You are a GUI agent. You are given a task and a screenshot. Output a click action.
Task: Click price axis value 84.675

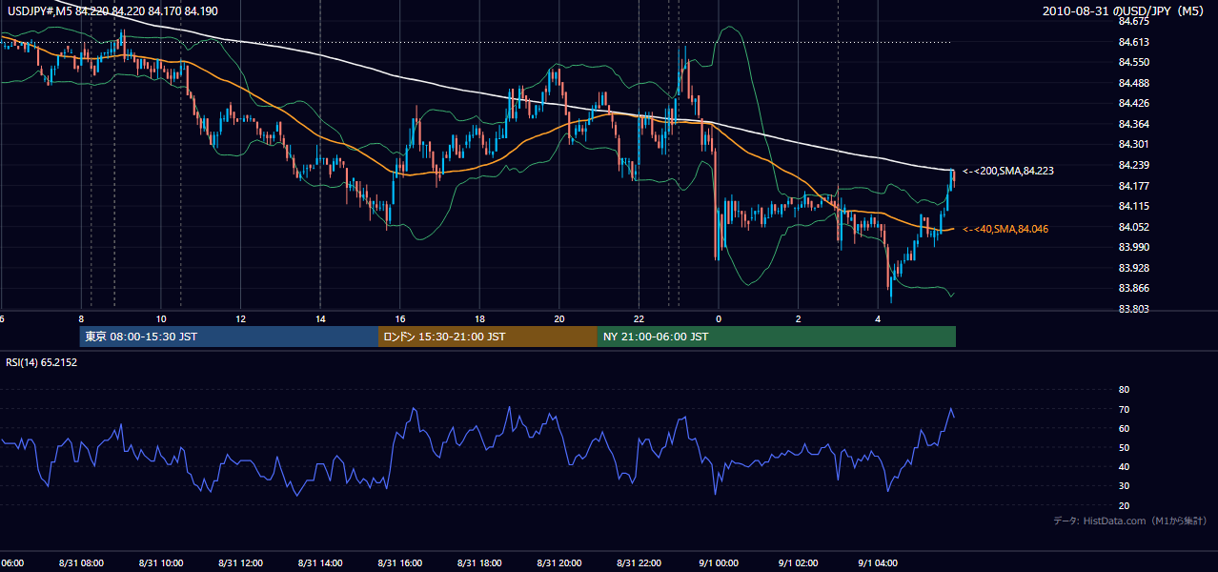1134,21
